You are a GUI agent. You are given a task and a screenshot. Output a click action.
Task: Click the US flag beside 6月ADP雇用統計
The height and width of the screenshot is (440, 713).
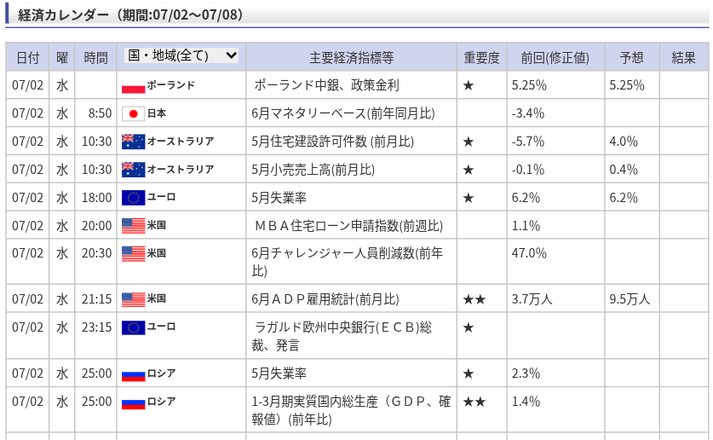tap(133, 299)
